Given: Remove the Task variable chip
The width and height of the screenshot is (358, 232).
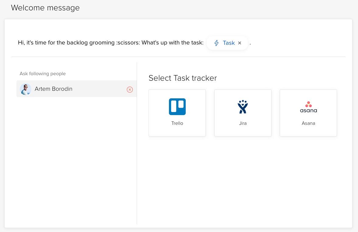Looking at the screenshot, I should click(240, 43).
